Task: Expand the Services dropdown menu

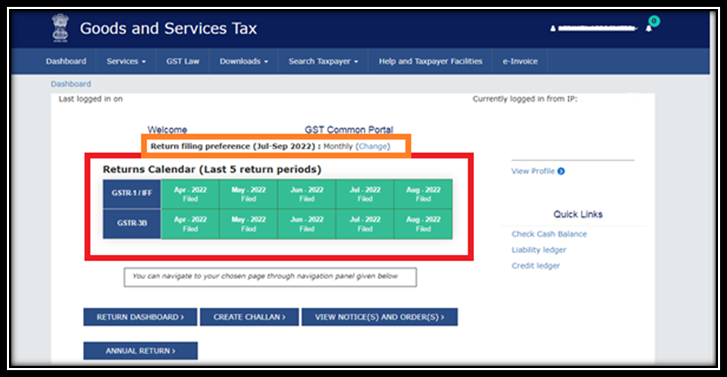Action: (x=125, y=61)
